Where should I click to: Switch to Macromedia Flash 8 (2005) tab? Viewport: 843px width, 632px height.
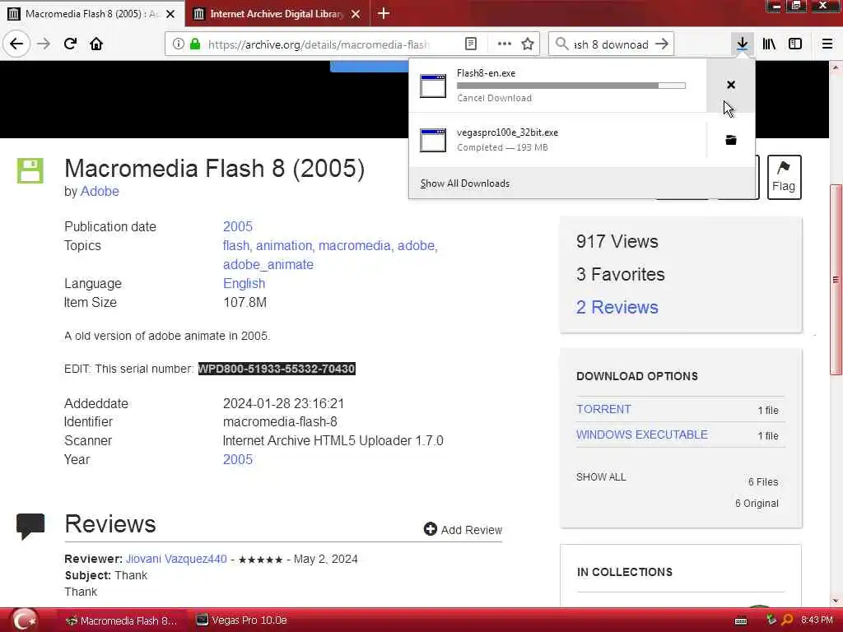pos(92,13)
